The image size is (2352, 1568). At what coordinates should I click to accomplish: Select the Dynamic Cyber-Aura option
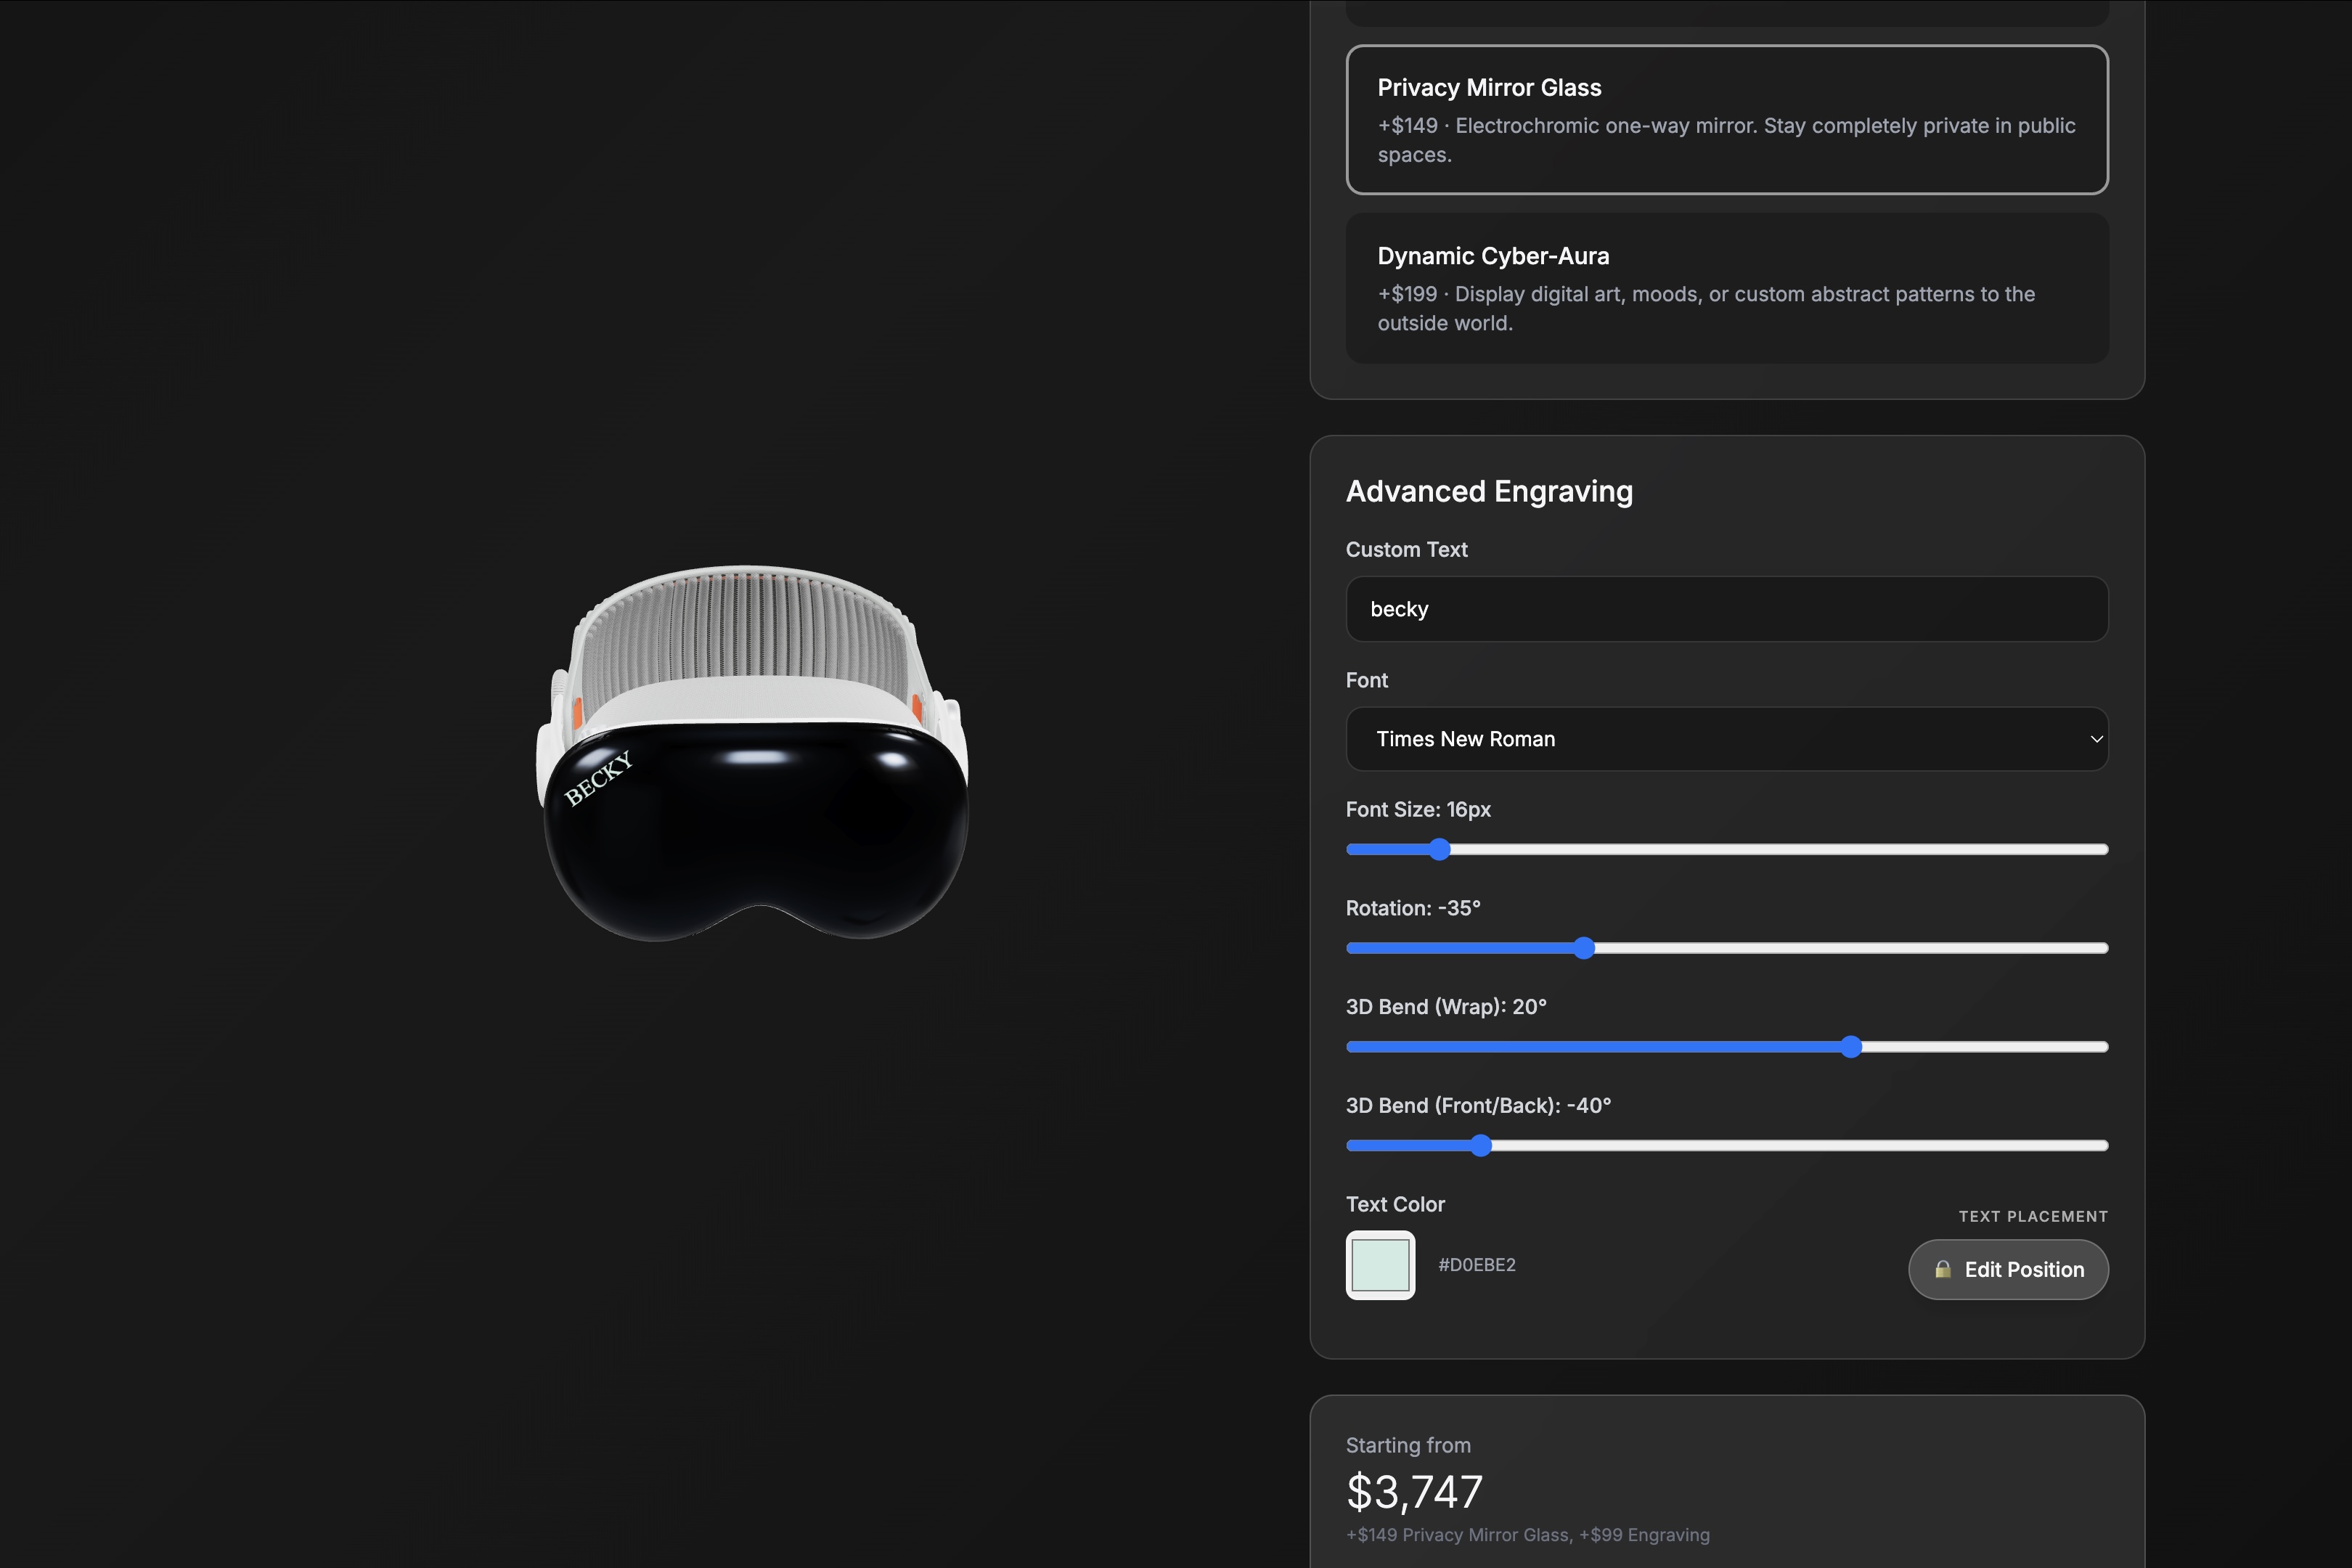[x=1727, y=288]
